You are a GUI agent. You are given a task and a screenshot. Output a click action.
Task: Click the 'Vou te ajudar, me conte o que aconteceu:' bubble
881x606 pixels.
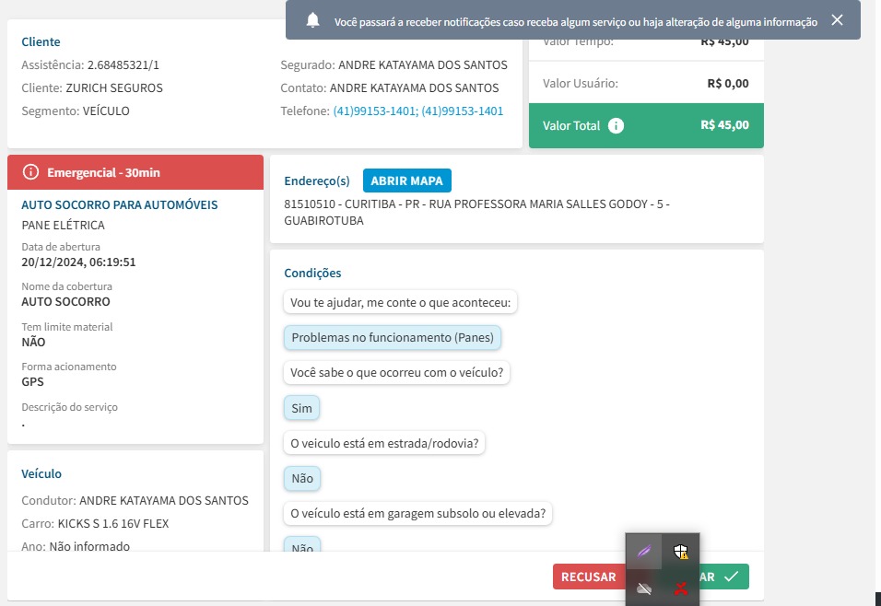pos(400,303)
